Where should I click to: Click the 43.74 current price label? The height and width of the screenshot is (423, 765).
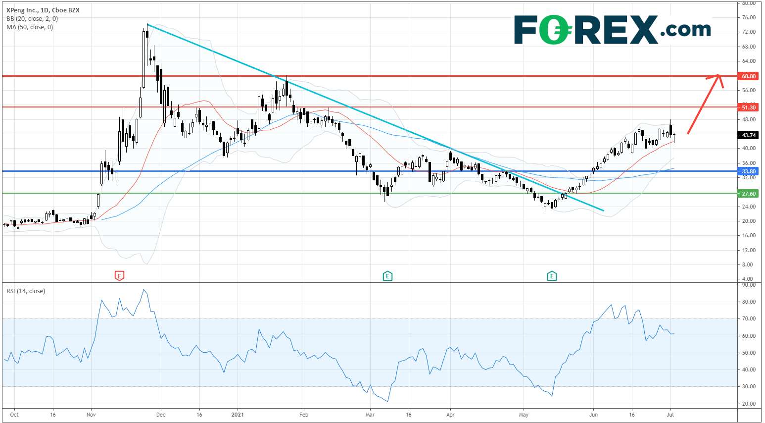click(748, 135)
